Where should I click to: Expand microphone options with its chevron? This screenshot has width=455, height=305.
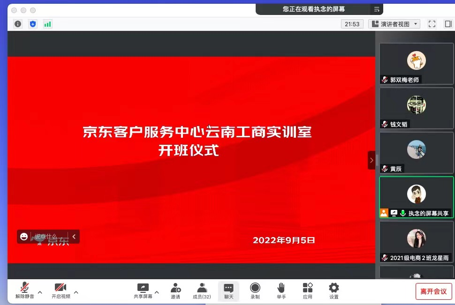tap(40, 291)
